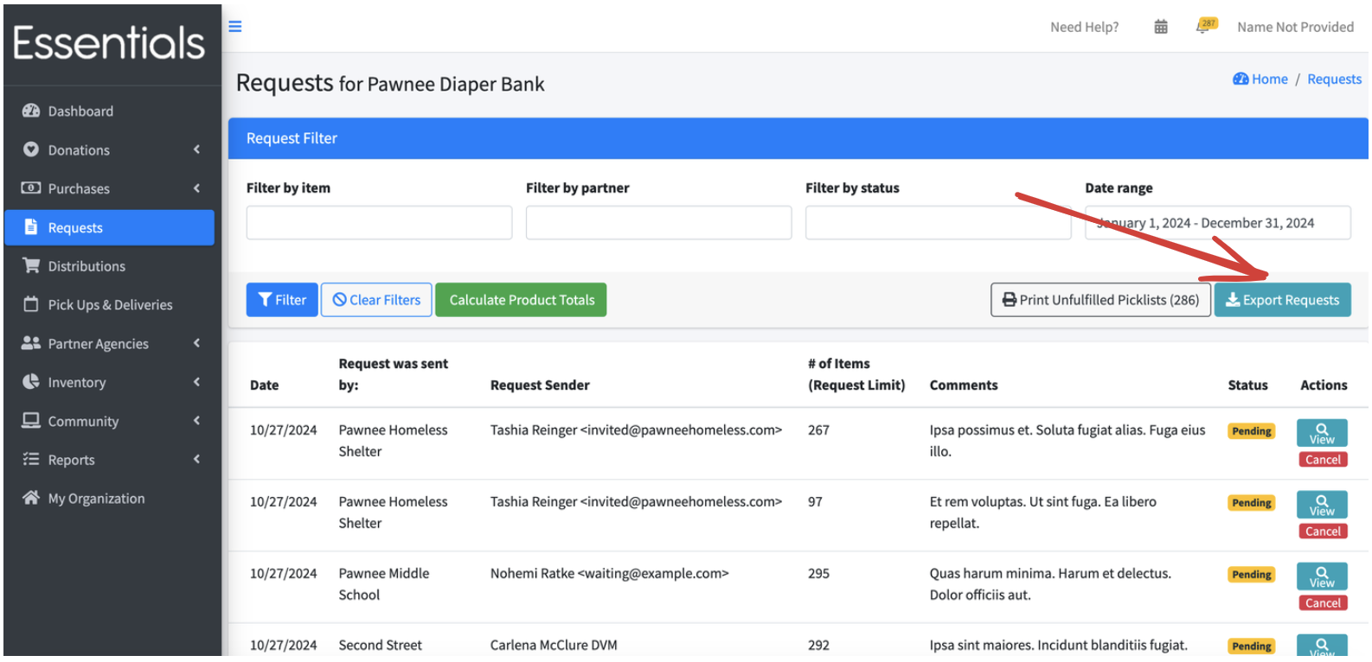
Task: Click the My Organization house icon
Action: coord(31,498)
